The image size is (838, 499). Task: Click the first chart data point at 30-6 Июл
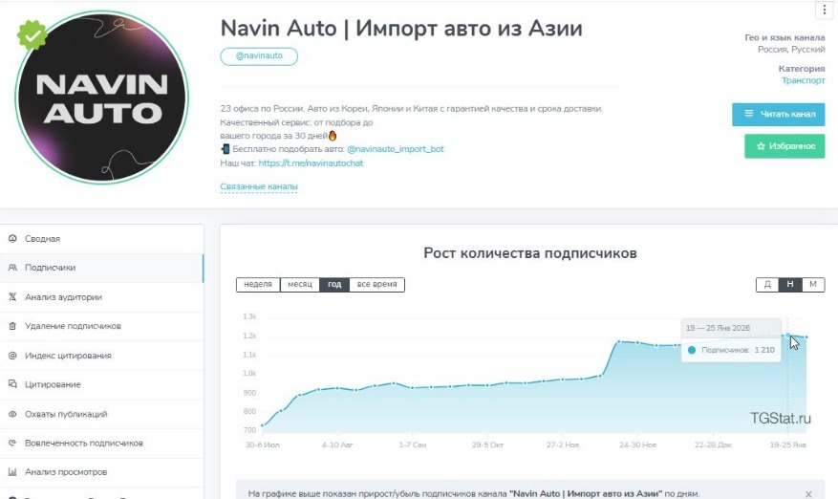[x=262, y=425]
